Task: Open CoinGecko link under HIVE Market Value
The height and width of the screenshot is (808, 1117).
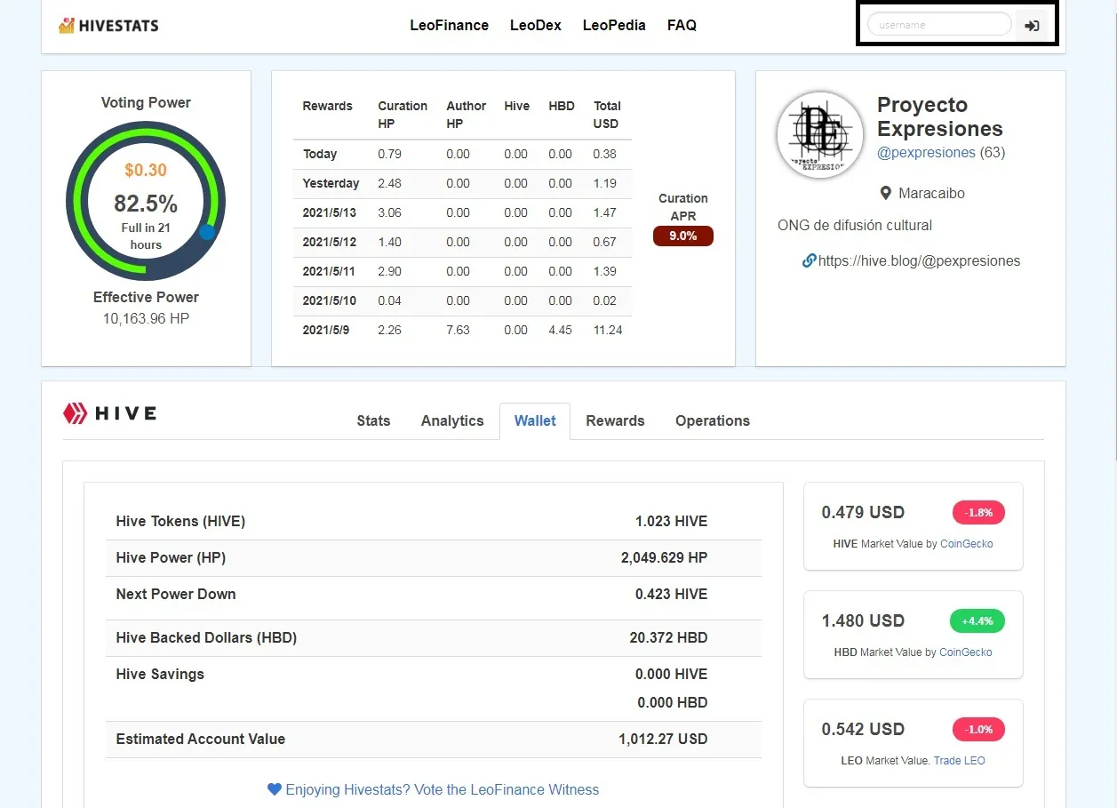Action: [966, 543]
